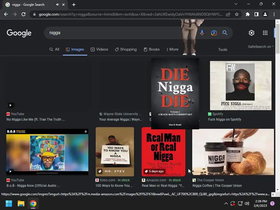Screen dimensions: 280x210
Task: Go back to the previous page
Action: (6, 14)
